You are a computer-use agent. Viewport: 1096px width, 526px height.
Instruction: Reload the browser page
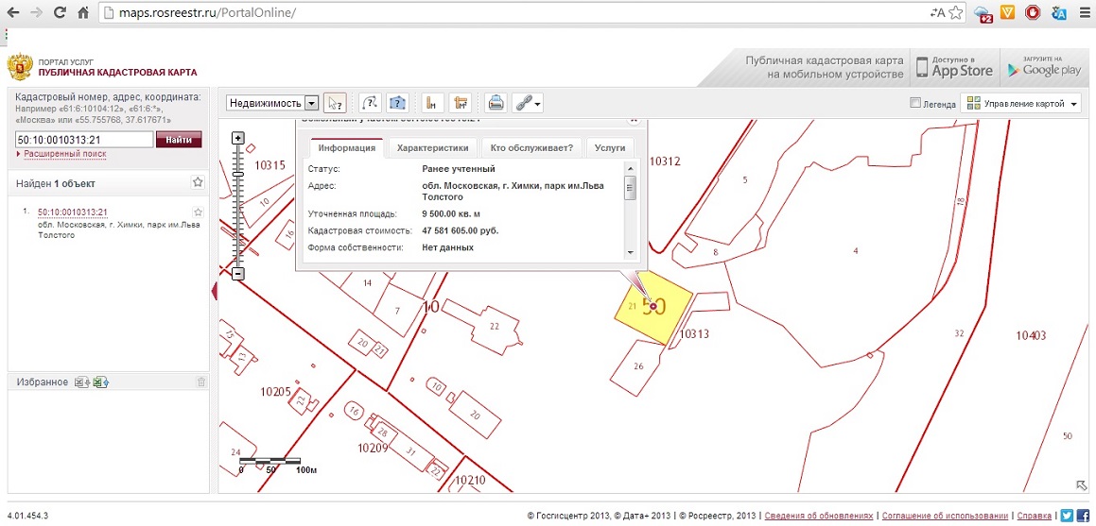(x=60, y=12)
